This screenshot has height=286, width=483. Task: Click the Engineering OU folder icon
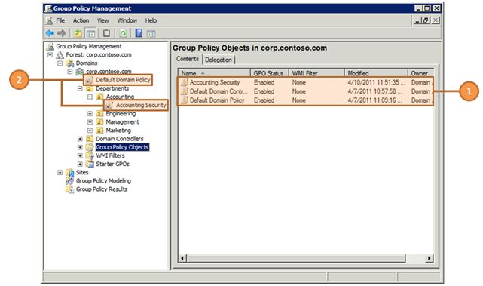click(x=99, y=114)
